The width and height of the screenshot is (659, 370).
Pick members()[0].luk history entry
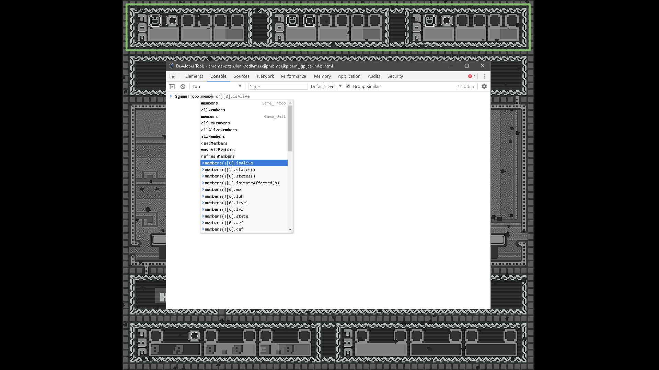pyautogui.click(x=244, y=196)
